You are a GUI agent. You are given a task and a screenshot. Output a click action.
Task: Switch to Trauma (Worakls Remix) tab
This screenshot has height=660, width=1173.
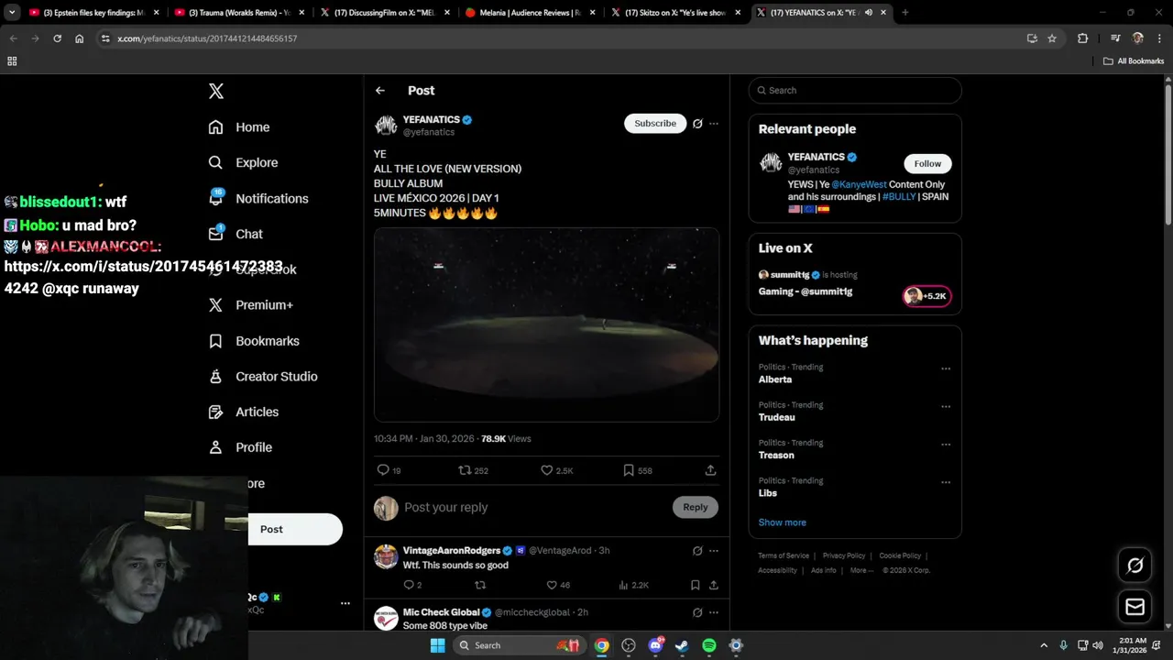click(x=238, y=13)
